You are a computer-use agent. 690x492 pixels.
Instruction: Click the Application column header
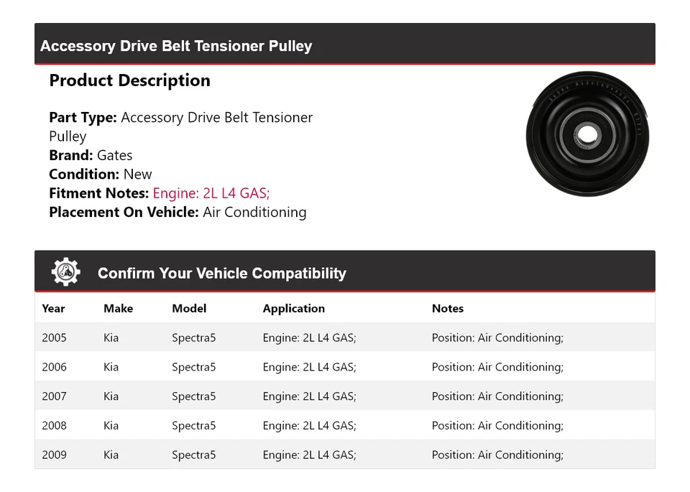click(293, 308)
